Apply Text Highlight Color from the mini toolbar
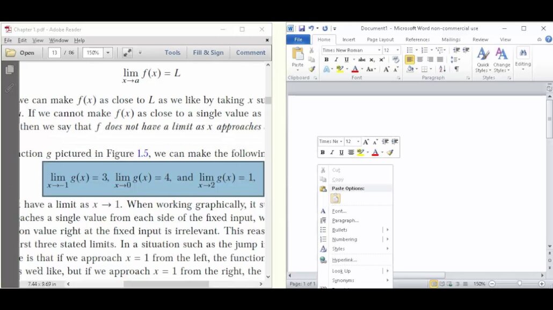The height and width of the screenshot is (310, 553). coord(360,152)
